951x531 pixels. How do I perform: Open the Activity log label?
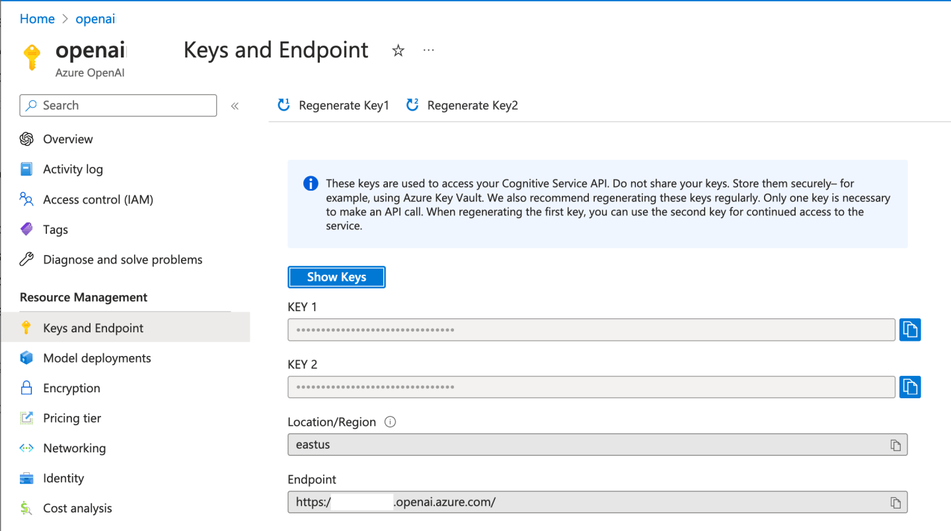coord(73,169)
